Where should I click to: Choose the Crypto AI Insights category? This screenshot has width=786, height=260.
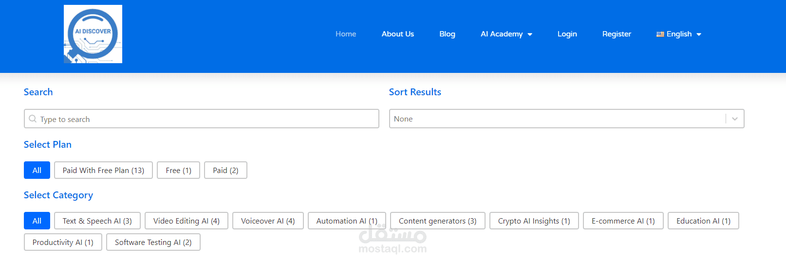(x=534, y=221)
